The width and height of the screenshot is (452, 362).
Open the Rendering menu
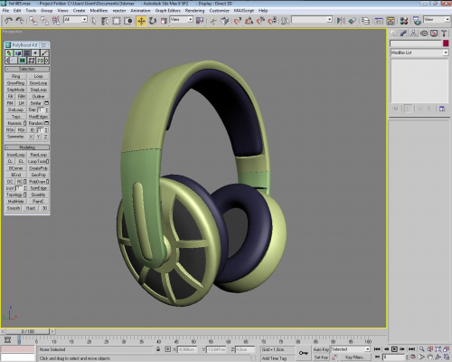click(x=194, y=11)
